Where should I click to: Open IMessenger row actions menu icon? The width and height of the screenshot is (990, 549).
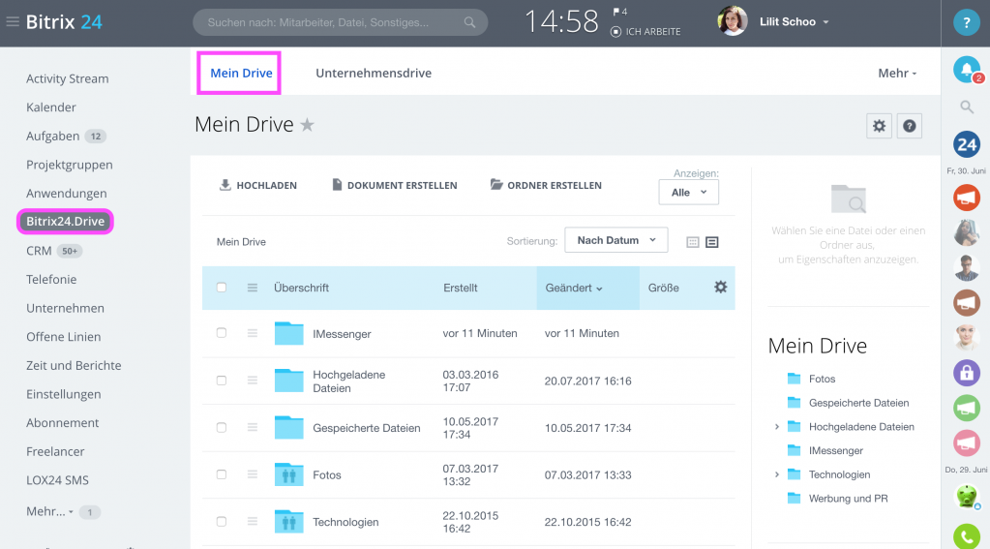point(253,333)
